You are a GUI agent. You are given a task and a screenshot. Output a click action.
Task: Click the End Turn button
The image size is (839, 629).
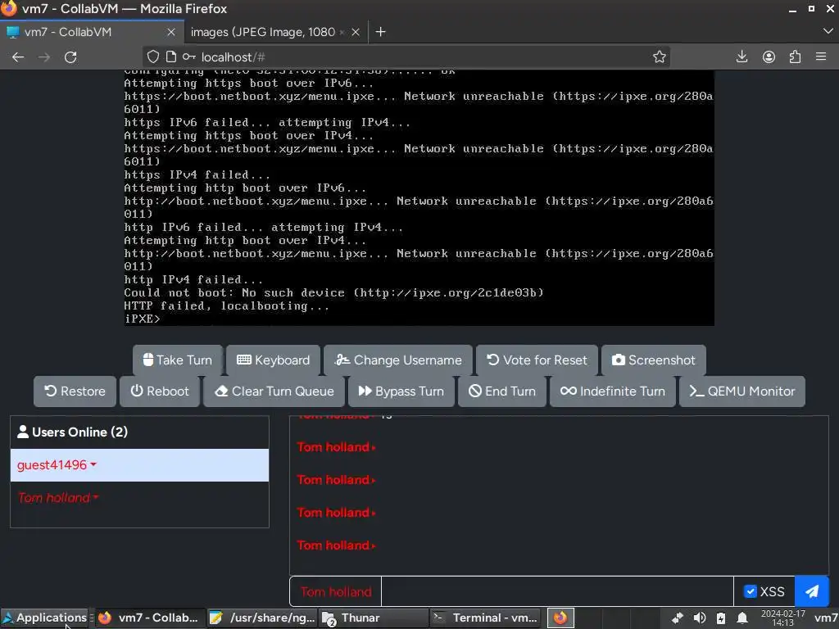click(502, 391)
